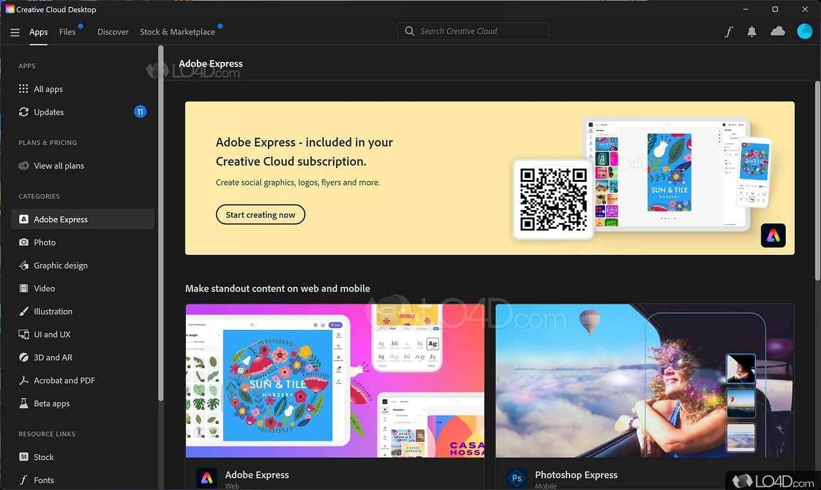This screenshot has width=821, height=490.
Task: Click the Illustration brush icon
Action: coord(24,311)
